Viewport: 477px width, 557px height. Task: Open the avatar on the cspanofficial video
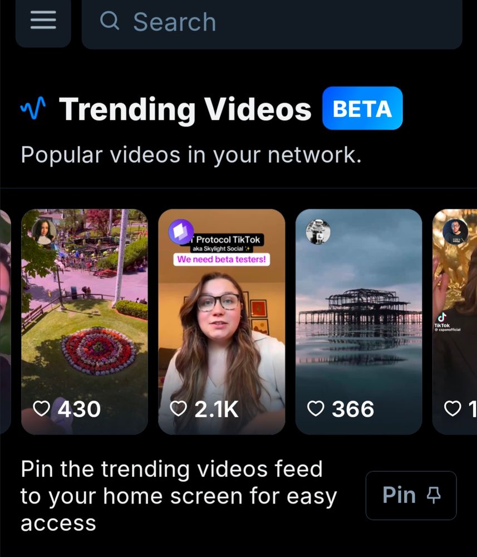[455, 231]
